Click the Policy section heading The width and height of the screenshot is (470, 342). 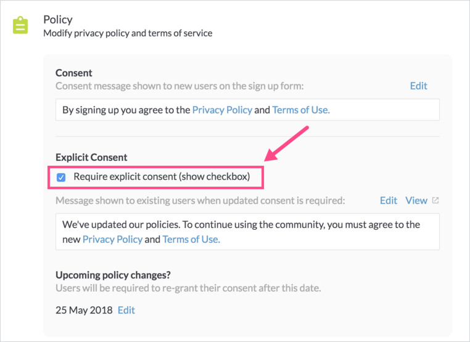click(x=58, y=20)
